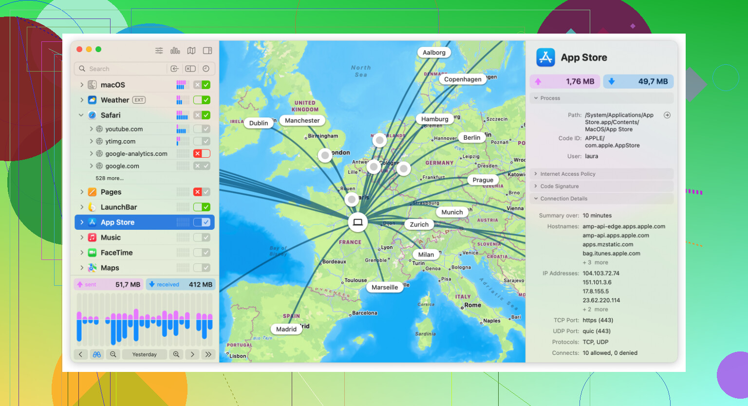Collapse the Safari tree row

click(81, 115)
